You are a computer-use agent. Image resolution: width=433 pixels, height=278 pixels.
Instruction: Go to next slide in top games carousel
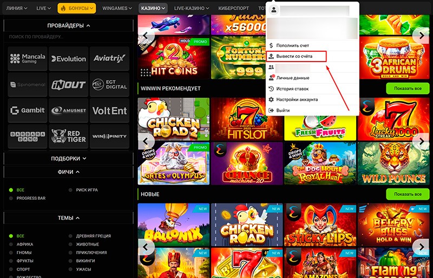(x=422, y=35)
